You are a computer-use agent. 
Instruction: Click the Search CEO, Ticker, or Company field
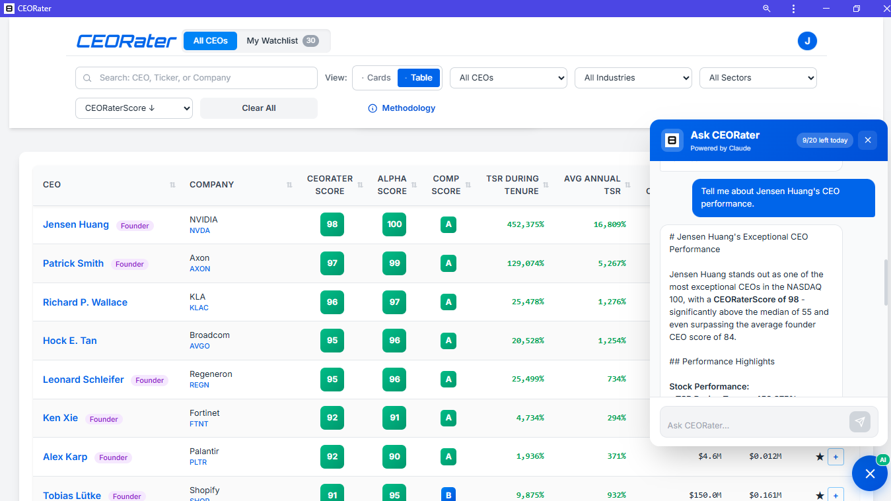[197, 78]
